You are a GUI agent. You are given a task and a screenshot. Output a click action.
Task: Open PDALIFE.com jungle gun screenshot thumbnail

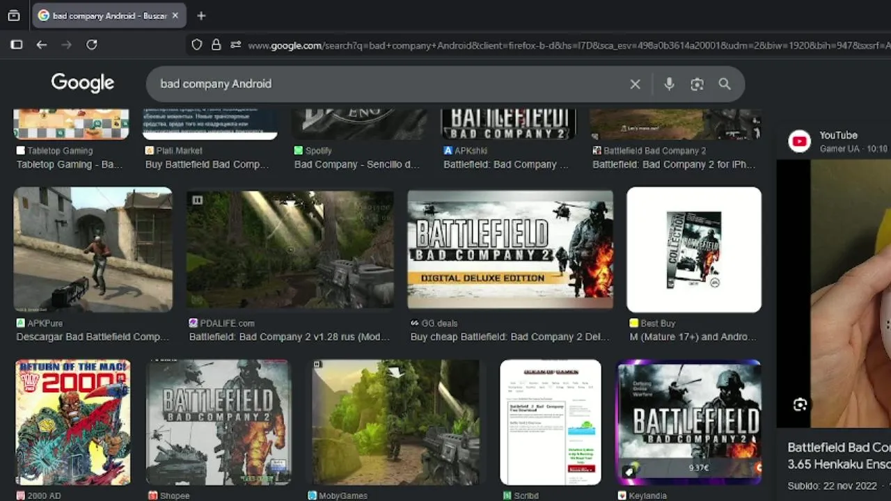[290, 249]
